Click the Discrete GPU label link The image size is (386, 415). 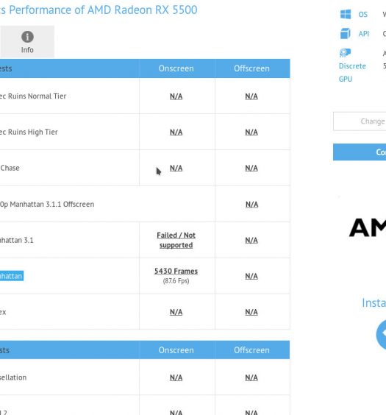[x=352, y=73]
